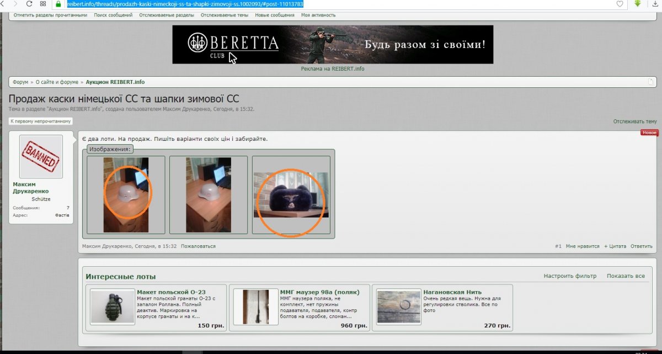Go to 'Аукцион REIBERT.info' breadcrumb
Screen dimensions: 662x354
click(x=115, y=82)
